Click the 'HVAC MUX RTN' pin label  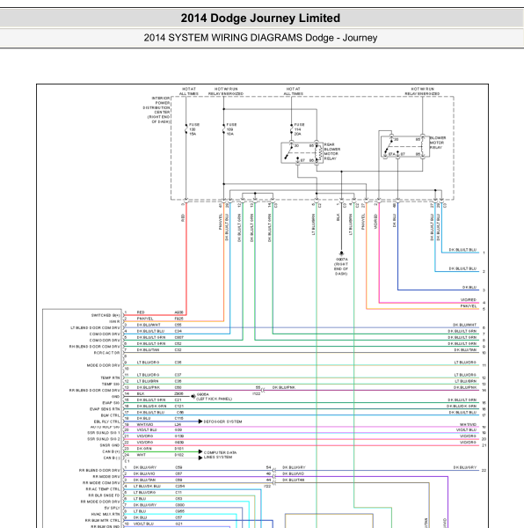106,514
